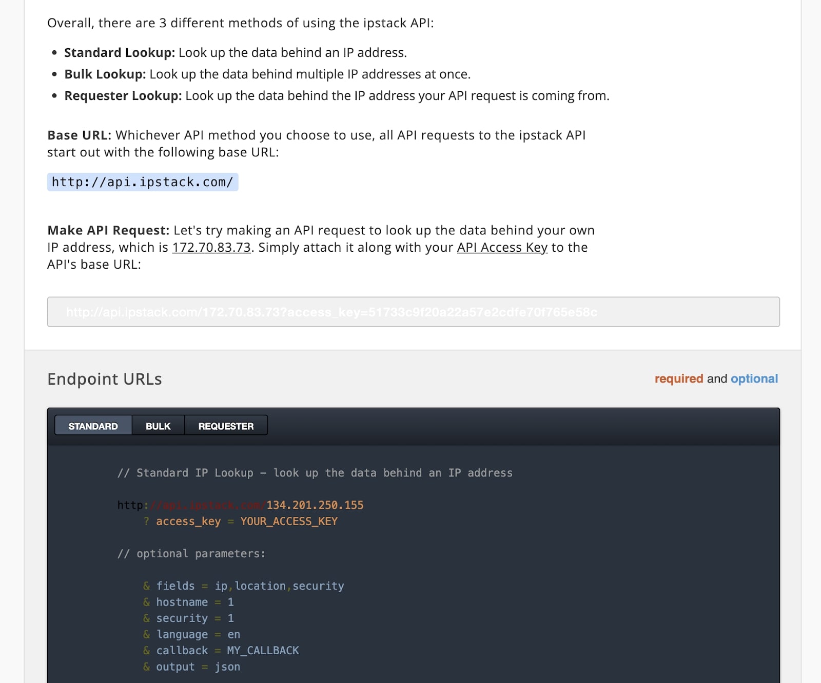Click the 'output = json' parameter line
The height and width of the screenshot is (683, 821).
(191, 667)
